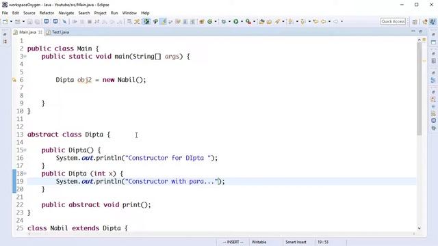Click the Open Task icon

[269, 21]
